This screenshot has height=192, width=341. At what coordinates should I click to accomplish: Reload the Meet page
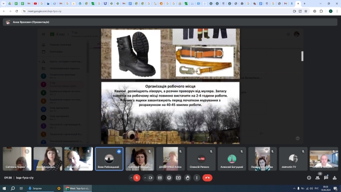point(17,11)
